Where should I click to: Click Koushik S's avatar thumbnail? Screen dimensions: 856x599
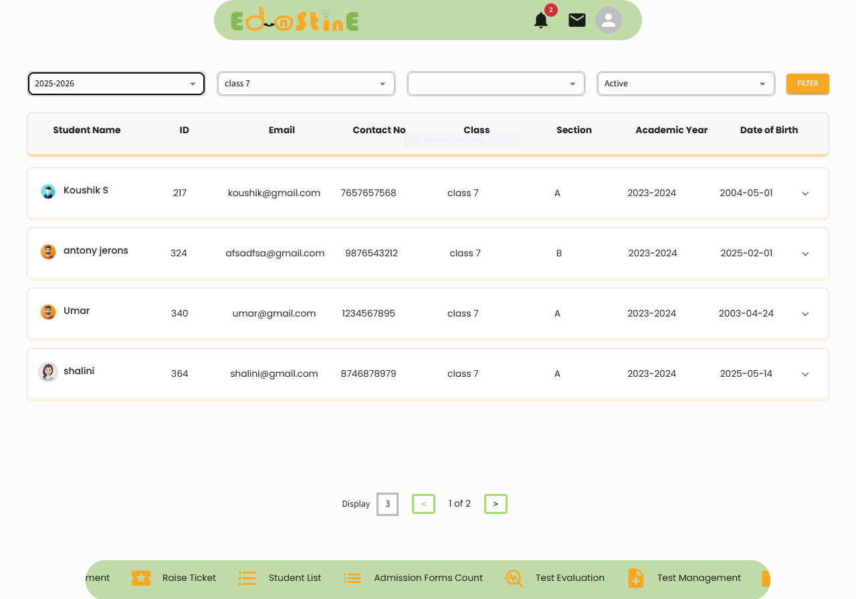(x=48, y=192)
